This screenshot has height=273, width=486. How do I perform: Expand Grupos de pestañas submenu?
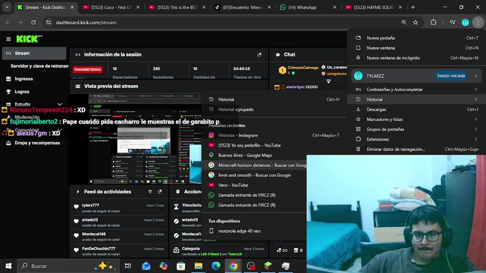(x=476, y=129)
